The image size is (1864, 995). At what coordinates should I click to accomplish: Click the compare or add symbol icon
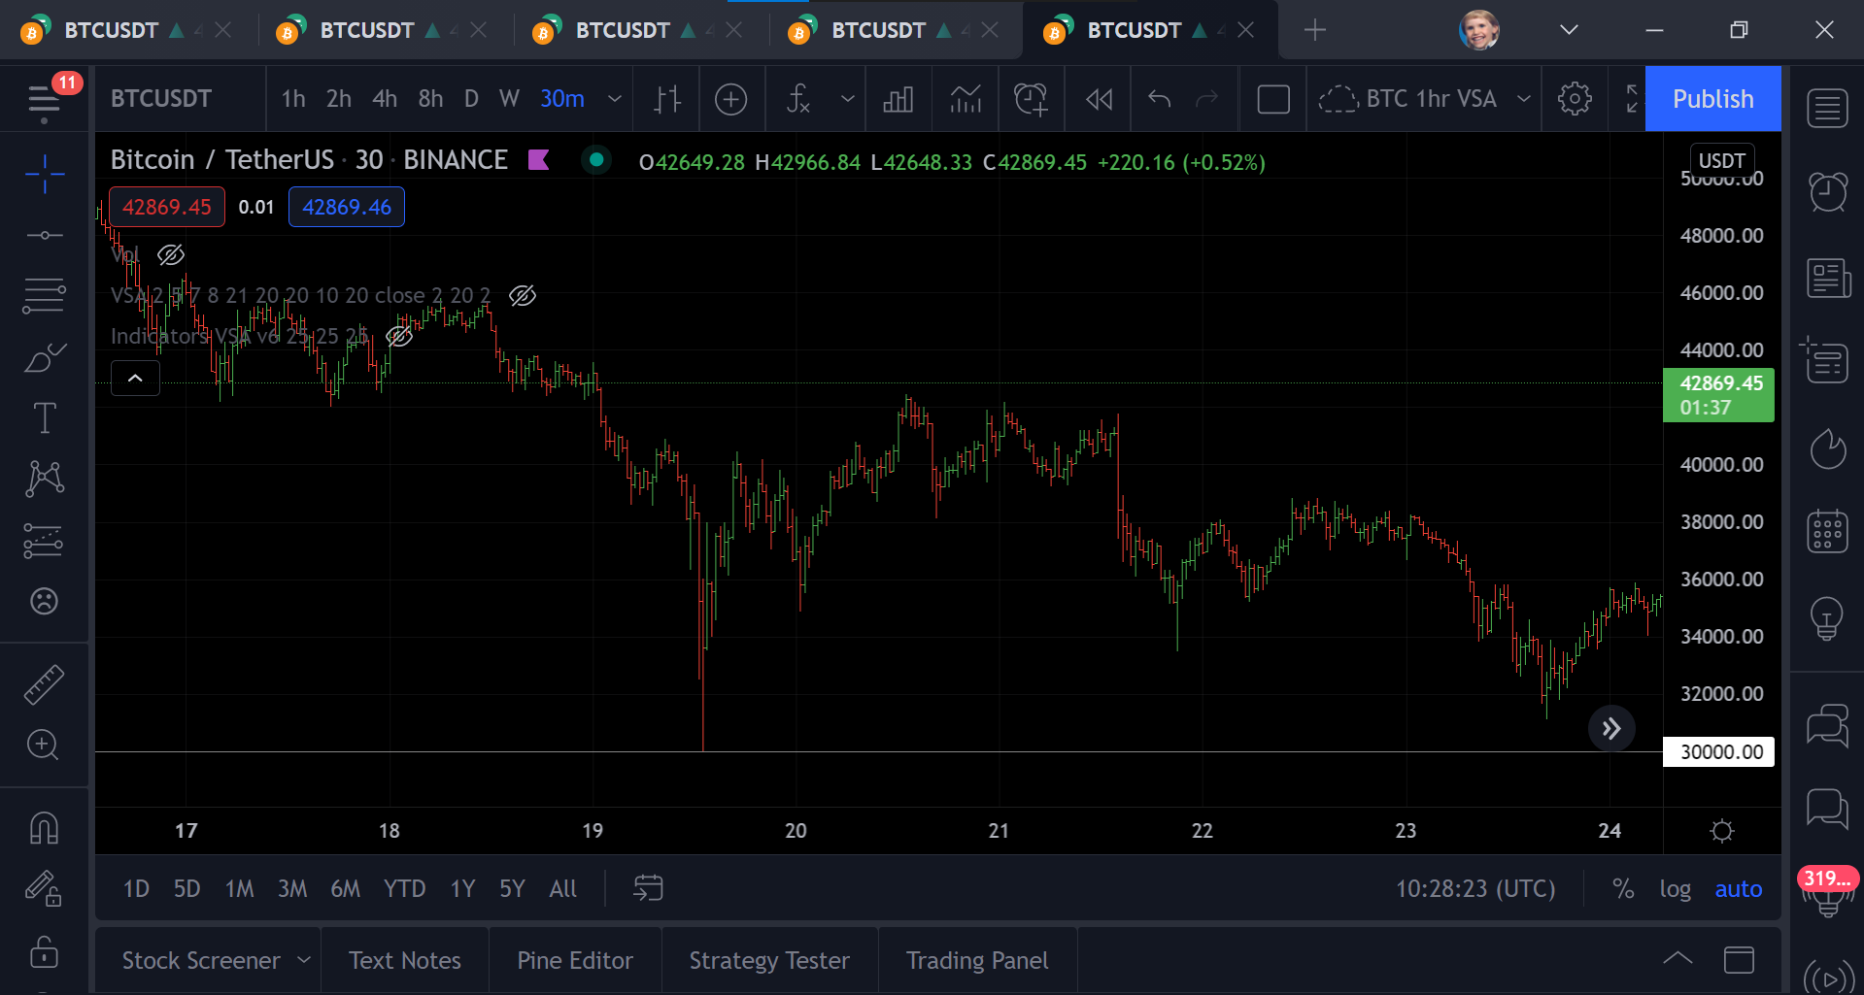pos(731,99)
